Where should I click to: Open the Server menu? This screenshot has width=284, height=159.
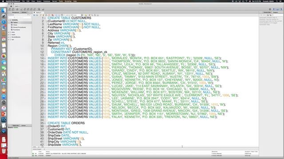coord(55,1)
